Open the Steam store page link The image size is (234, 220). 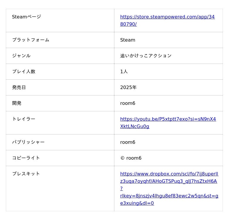(x=167, y=17)
